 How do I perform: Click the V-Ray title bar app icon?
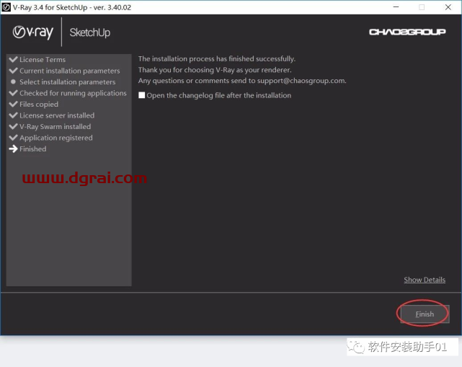6,7
